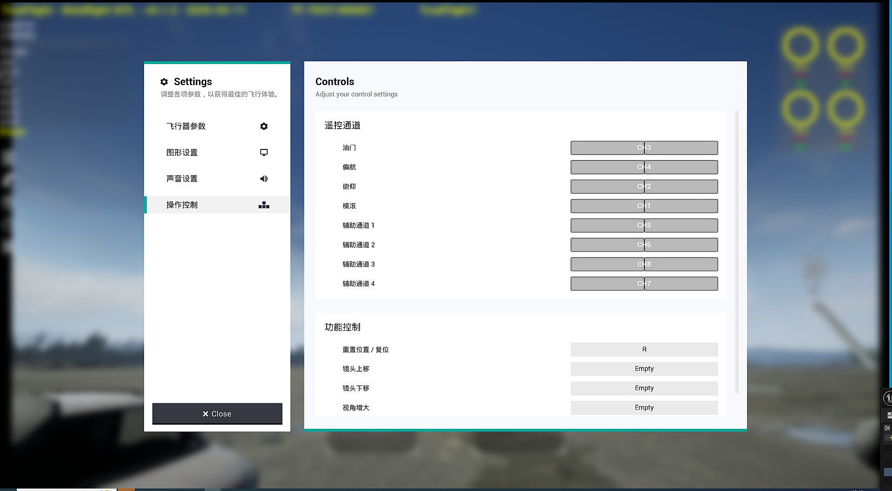Click the 'Adjust your control settings' subtitle
Viewport: 892px width, 491px height.
coord(356,94)
